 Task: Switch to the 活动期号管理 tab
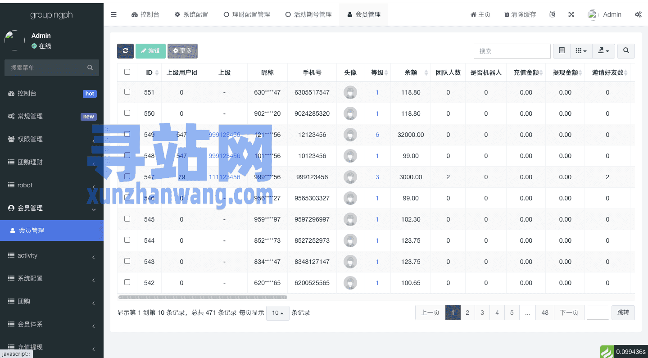308,14
